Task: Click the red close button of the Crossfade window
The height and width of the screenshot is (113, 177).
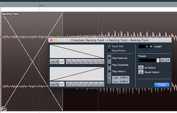Action: click(51, 40)
